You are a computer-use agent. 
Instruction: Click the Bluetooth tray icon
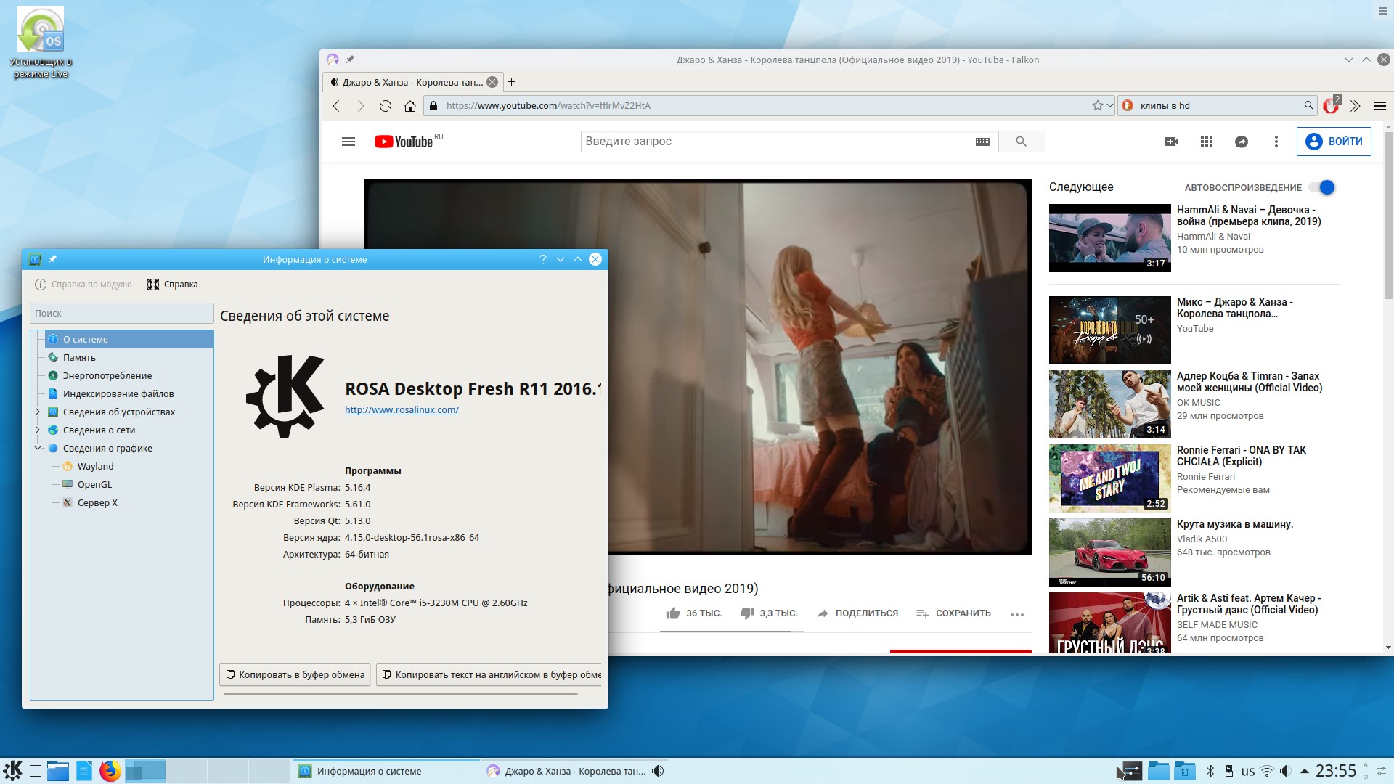point(1210,771)
